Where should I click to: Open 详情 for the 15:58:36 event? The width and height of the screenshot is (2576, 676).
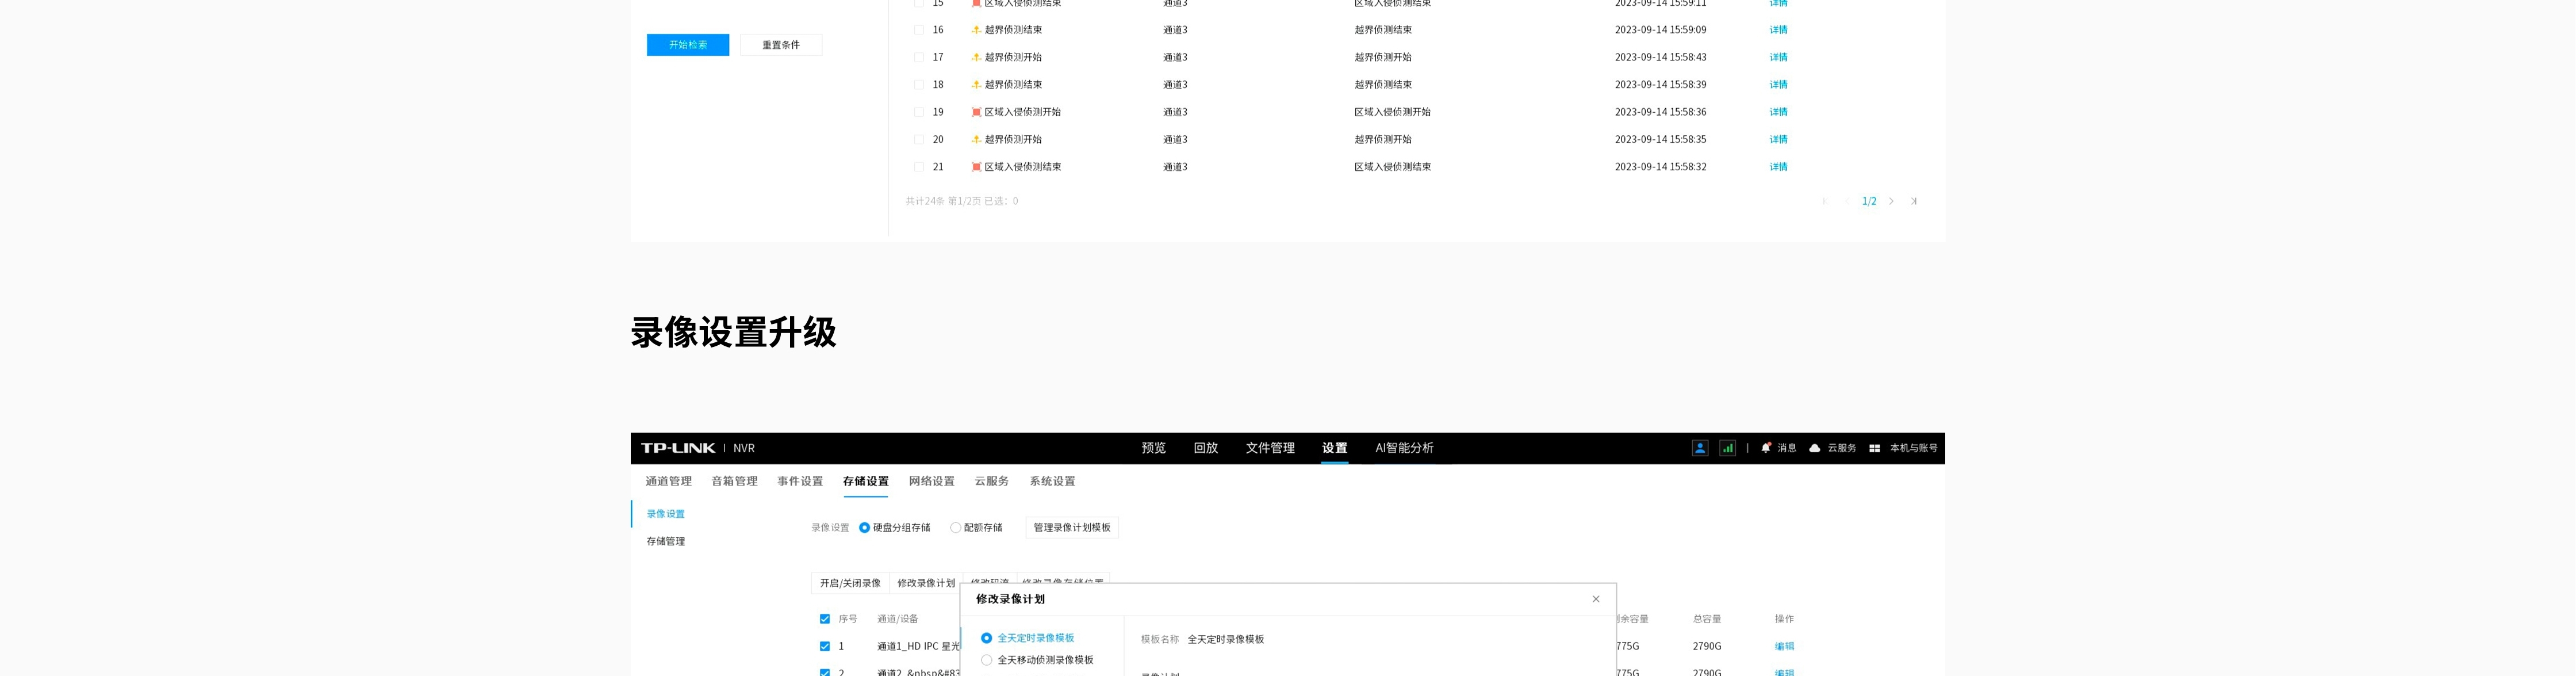[x=1778, y=112]
